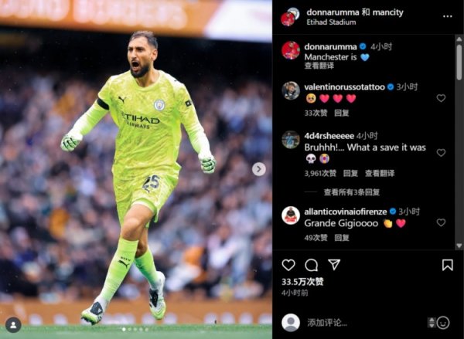Reply to valentinorussotattoo's comment
Screen dimensions: 464x339
(342, 113)
